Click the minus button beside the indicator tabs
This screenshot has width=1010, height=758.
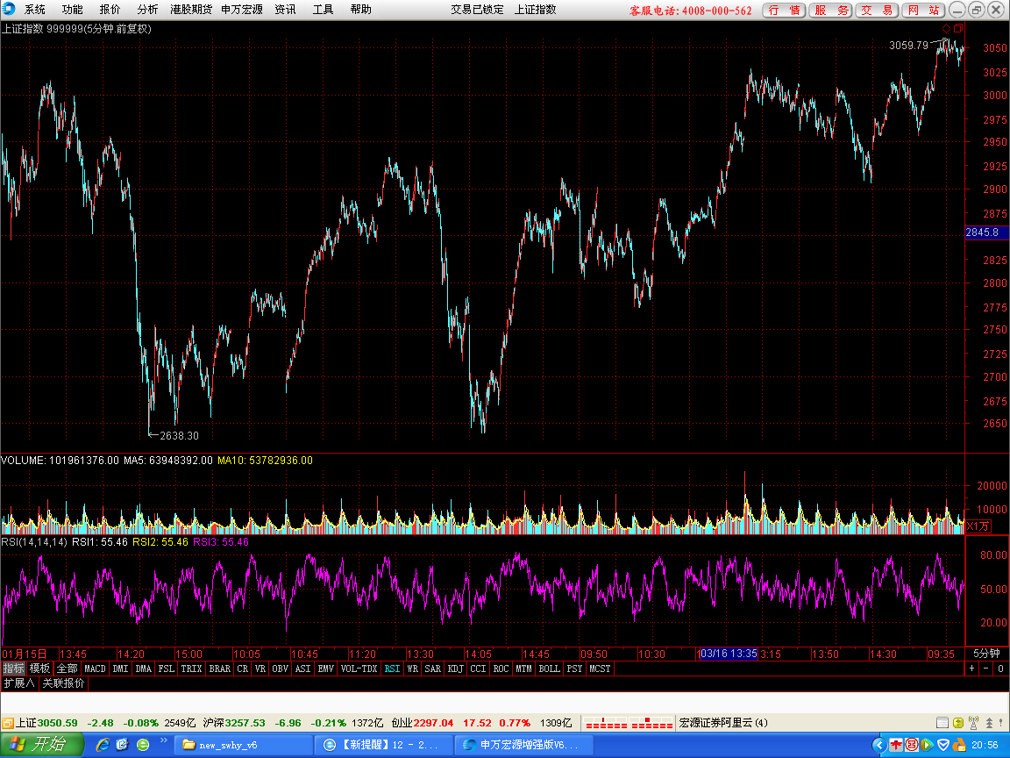986,669
